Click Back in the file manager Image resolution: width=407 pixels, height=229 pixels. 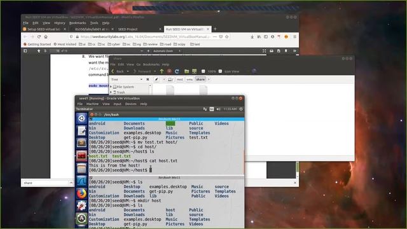pyautogui.click(x=118, y=71)
